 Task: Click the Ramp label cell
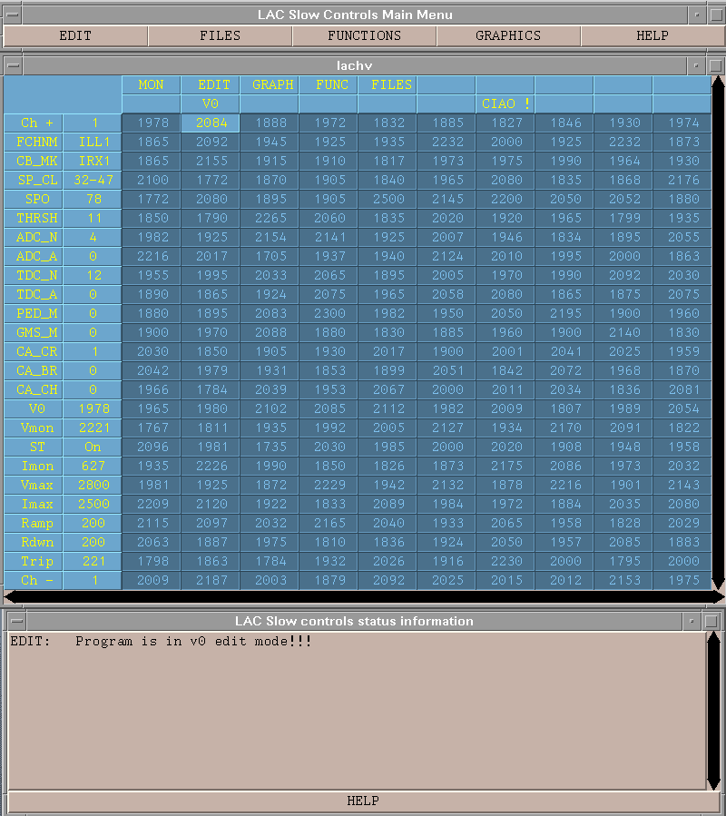coord(34,523)
